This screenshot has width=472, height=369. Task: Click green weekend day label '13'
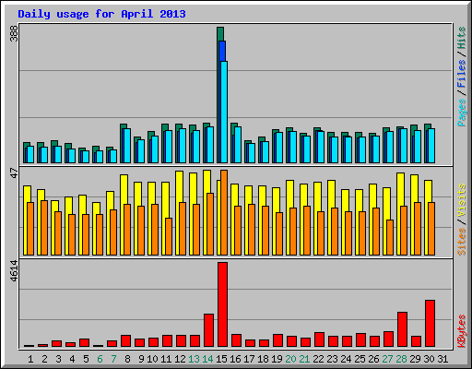click(x=194, y=359)
